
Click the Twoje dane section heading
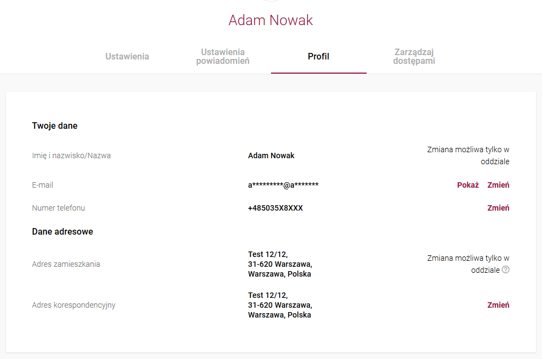tap(55, 125)
